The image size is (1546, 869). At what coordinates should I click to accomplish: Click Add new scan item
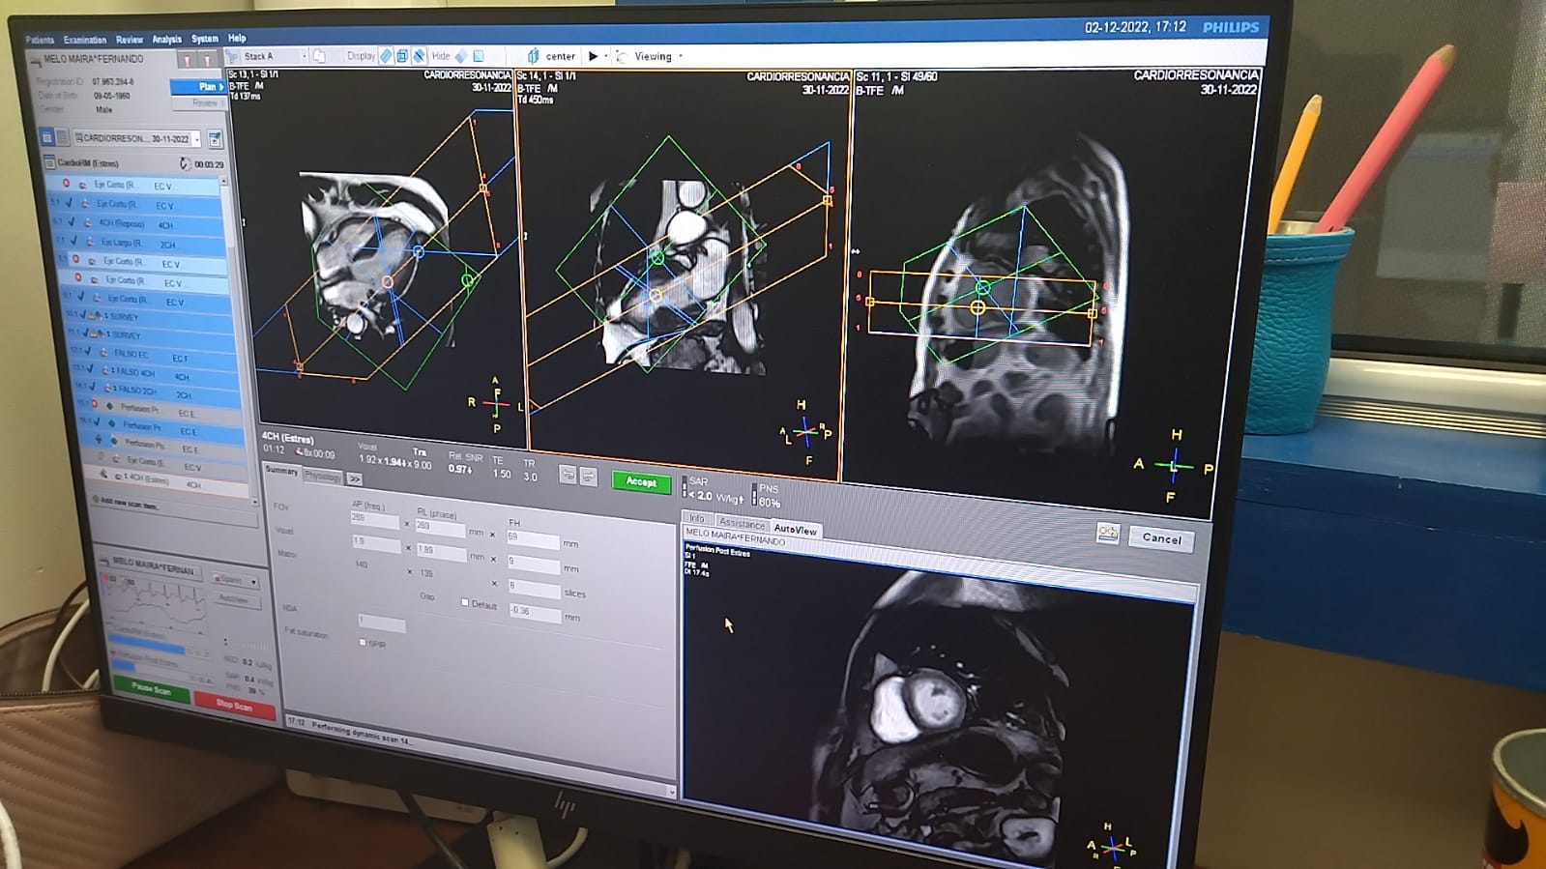pos(131,504)
